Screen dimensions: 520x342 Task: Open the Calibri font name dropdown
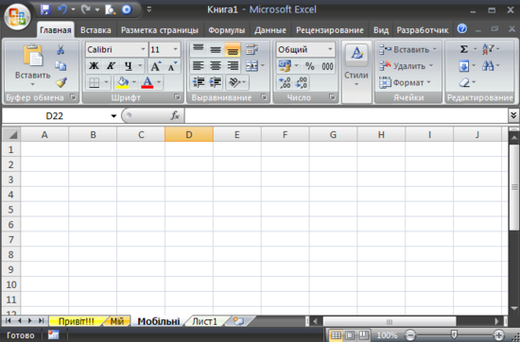click(x=143, y=49)
